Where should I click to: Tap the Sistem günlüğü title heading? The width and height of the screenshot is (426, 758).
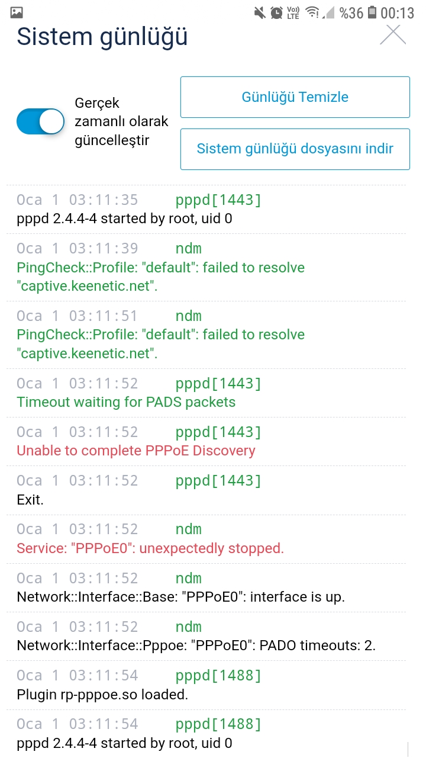point(102,37)
